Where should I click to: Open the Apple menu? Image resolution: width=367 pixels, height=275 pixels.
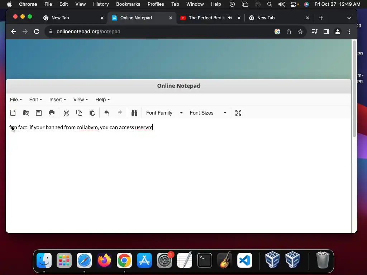[x=9, y=4]
